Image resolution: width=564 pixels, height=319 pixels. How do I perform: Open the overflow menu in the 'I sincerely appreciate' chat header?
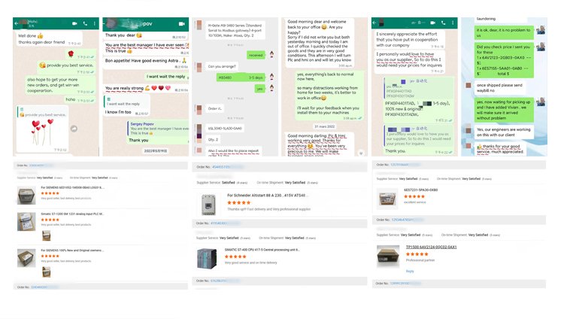pos(453,23)
